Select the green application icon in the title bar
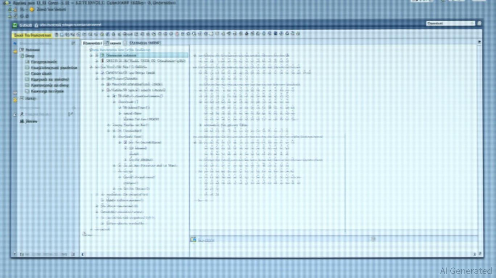The image size is (496, 278). coord(15,25)
